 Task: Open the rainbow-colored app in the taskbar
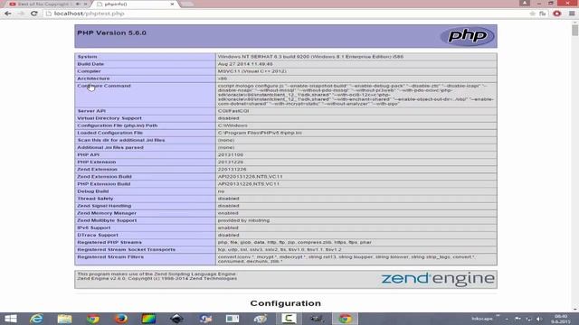[148, 319]
